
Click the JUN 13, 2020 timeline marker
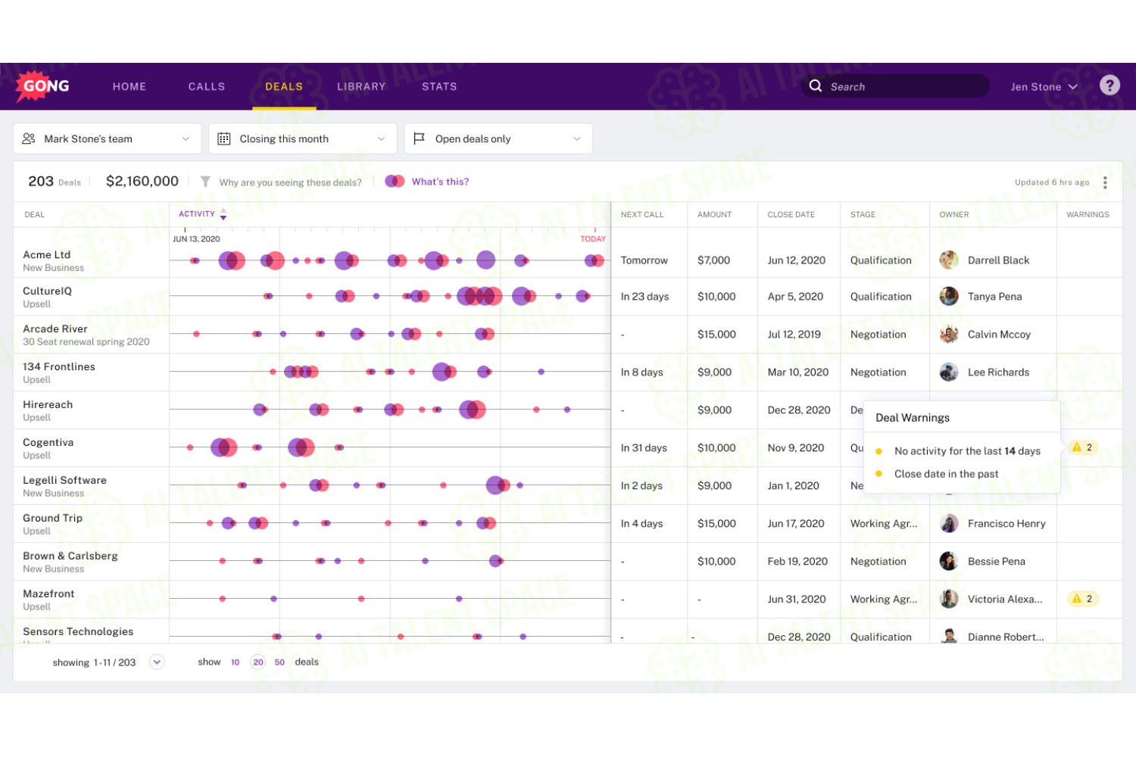[x=196, y=238]
